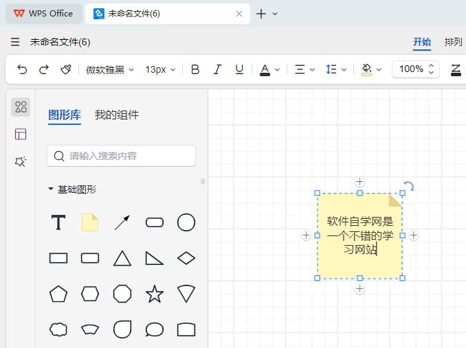Open the templates sidebar icon

point(21,134)
